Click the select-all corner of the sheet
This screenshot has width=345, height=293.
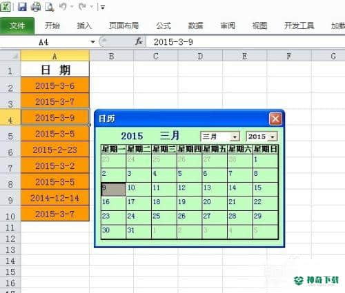[10, 56]
